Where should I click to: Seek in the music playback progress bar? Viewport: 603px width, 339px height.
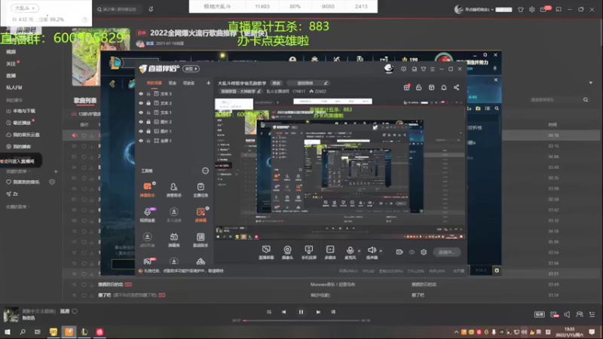(301, 320)
